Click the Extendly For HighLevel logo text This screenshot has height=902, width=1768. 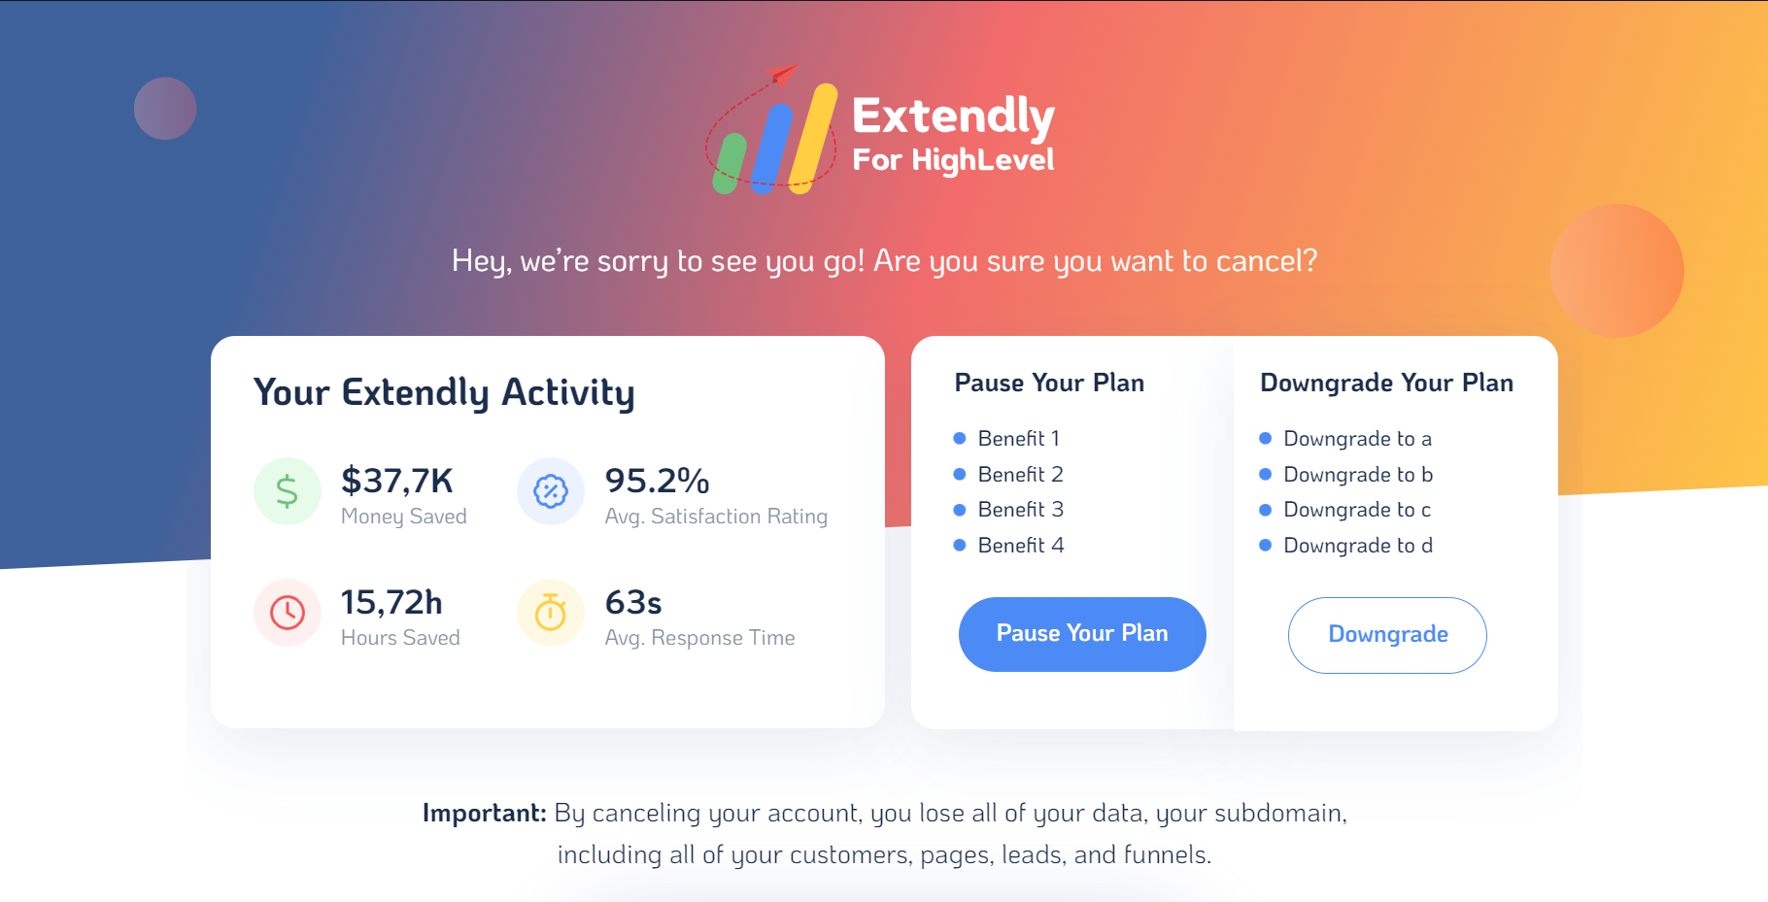tap(953, 134)
